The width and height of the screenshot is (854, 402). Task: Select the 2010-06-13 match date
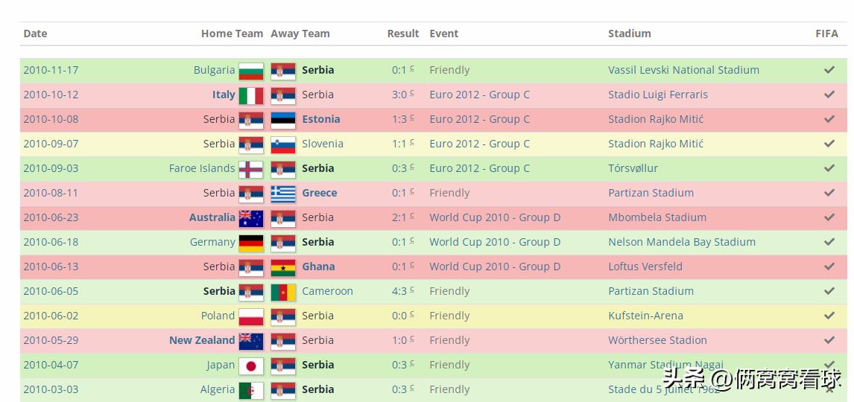point(51,267)
